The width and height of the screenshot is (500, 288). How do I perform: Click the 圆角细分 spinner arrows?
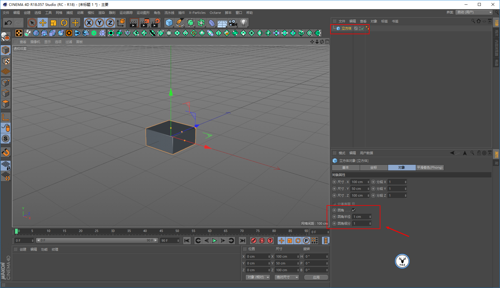370,223
